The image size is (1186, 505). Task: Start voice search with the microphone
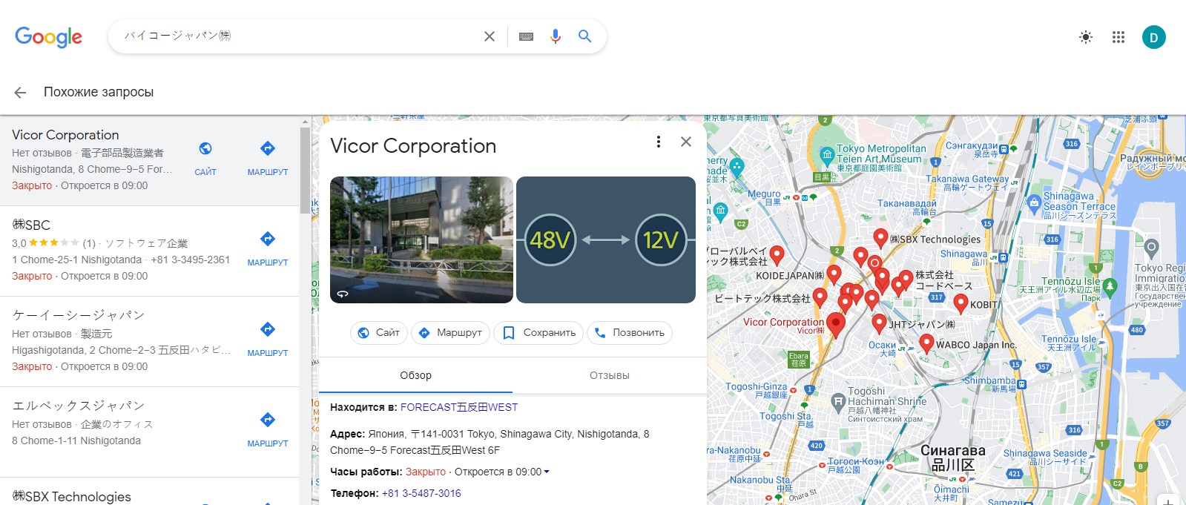point(556,36)
